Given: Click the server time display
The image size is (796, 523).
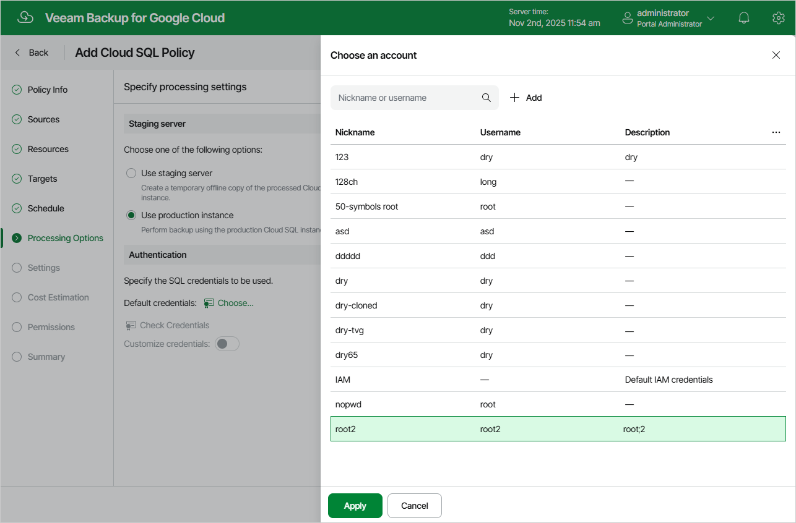Looking at the screenshot, I should point(554,18).
